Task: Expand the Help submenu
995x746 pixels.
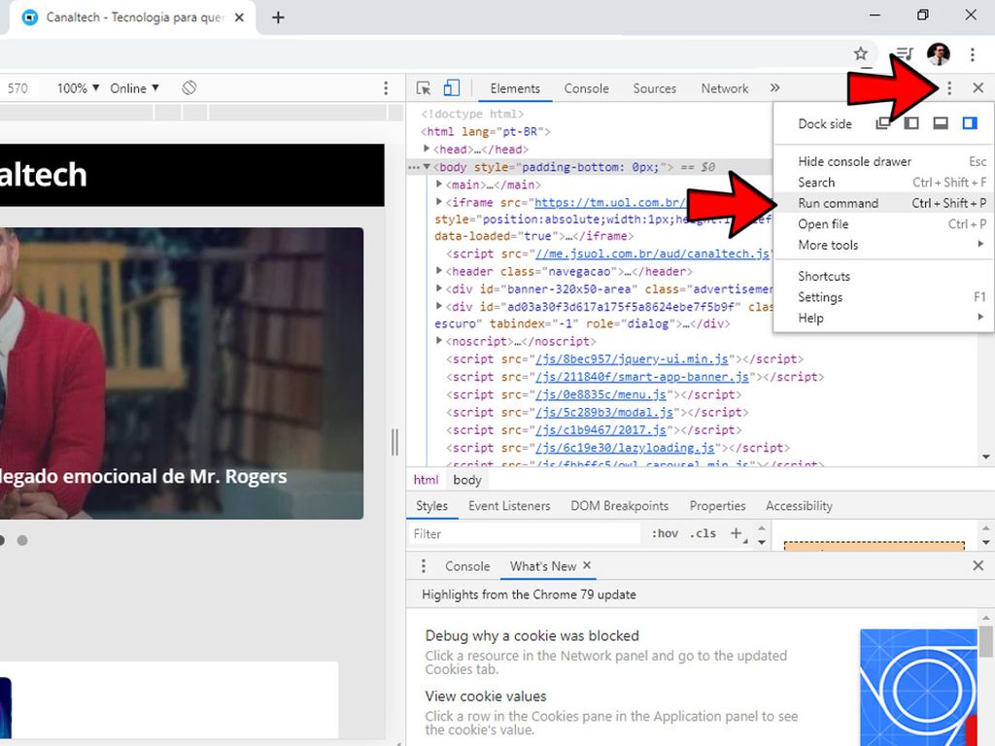Action: point(884,318)
